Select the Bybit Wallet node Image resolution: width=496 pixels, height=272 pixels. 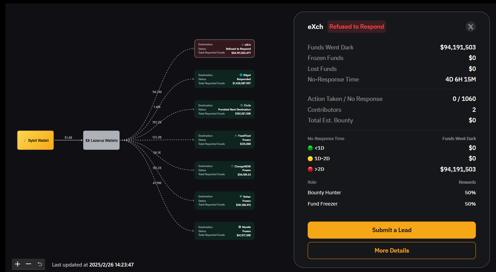35,140
